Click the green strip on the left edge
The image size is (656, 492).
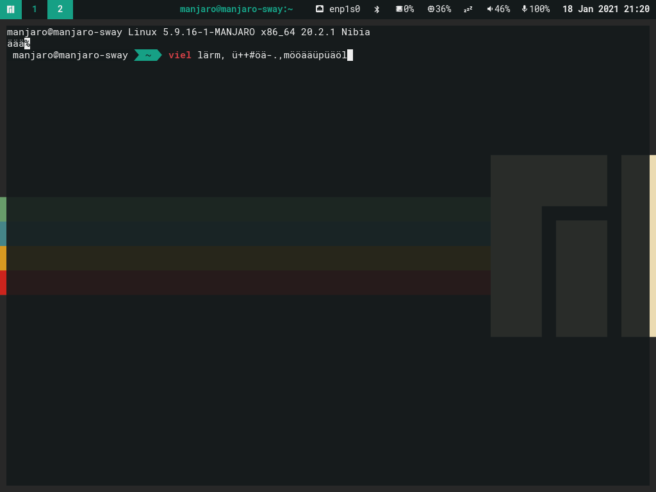3,208
